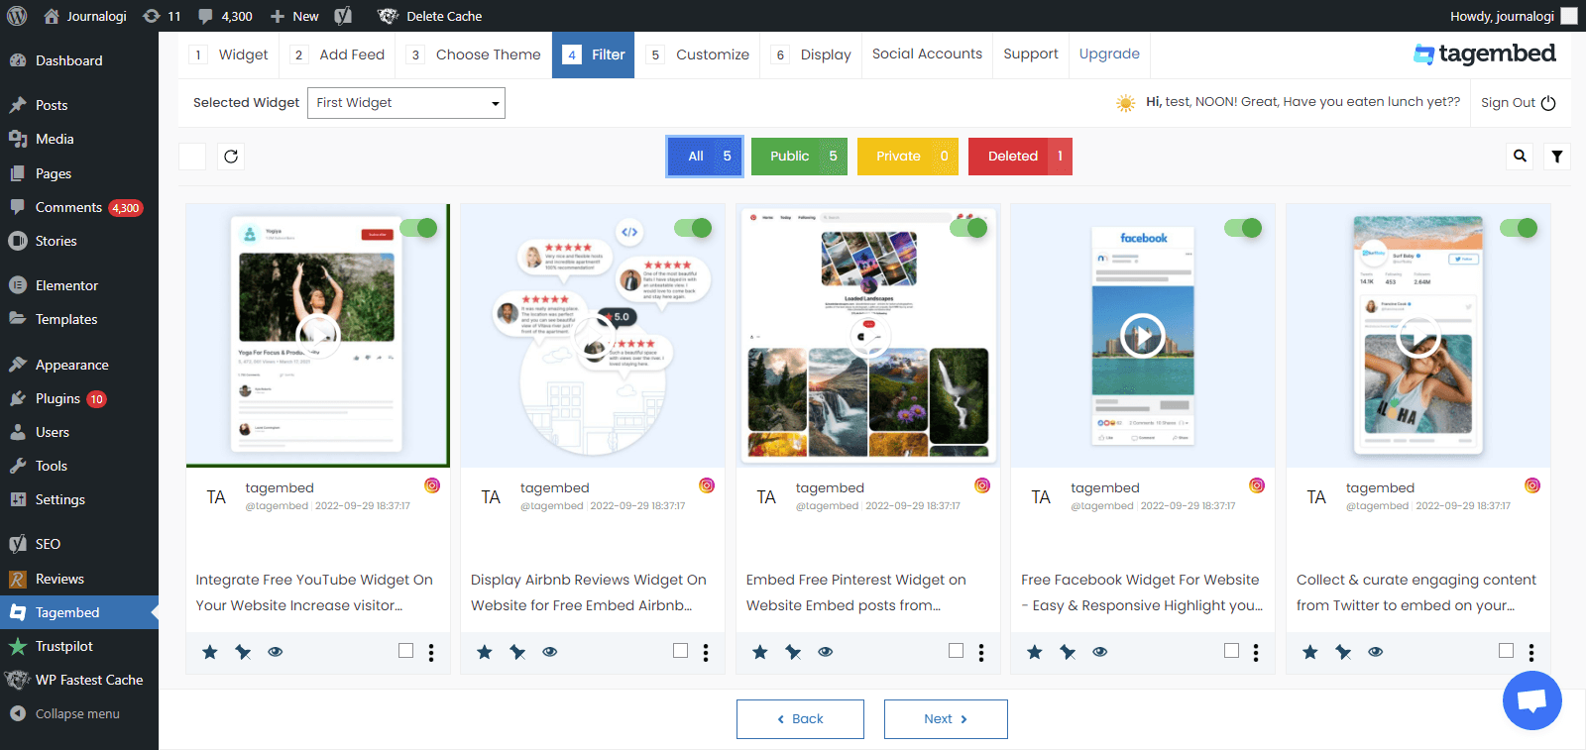Show Deleted posts filter

click(x=1020, y=157)
